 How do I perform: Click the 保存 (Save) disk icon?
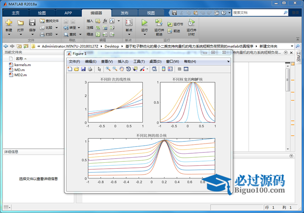32,22
